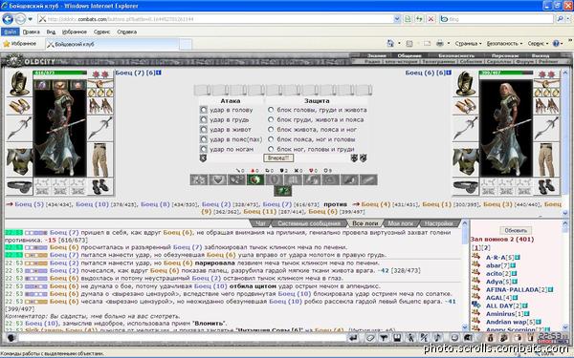Open the Справка menu
574x358 pixels.
126,32
